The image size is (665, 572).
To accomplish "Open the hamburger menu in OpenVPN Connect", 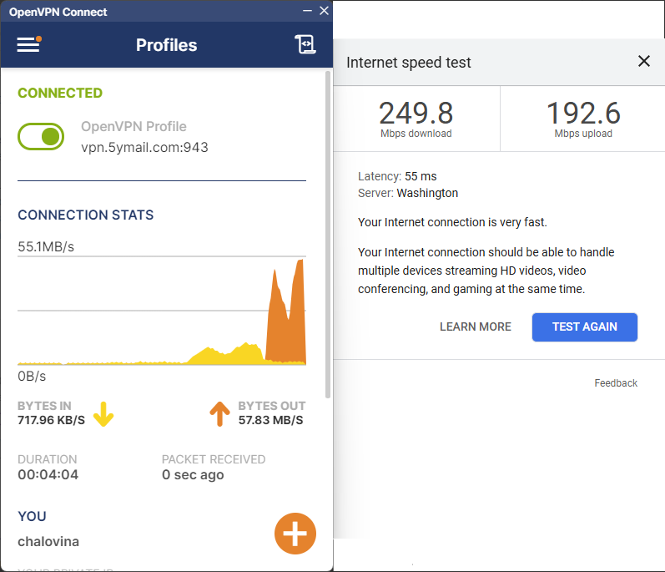I will tap(28, 45).
